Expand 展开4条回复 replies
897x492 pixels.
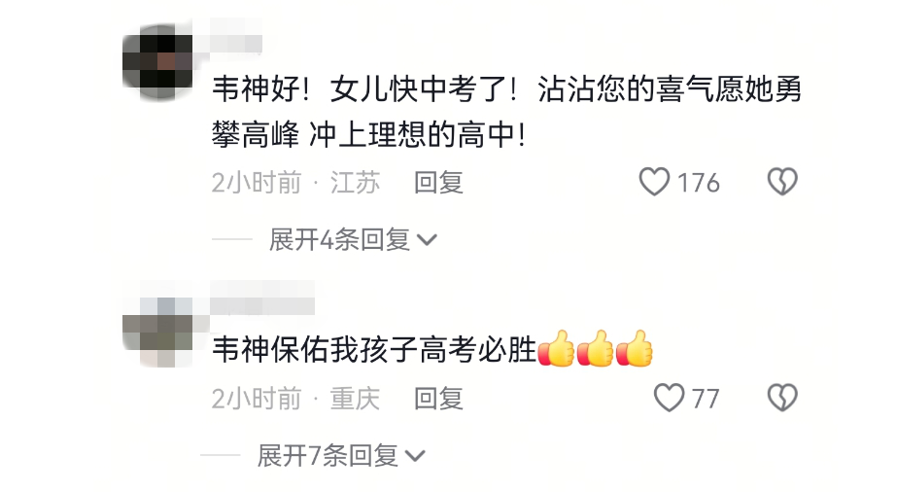(x=354, y=239)
